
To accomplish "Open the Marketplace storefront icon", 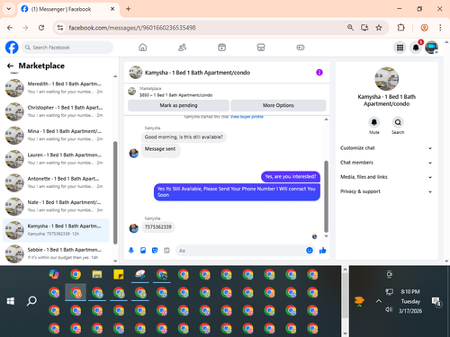I will 261,48.
